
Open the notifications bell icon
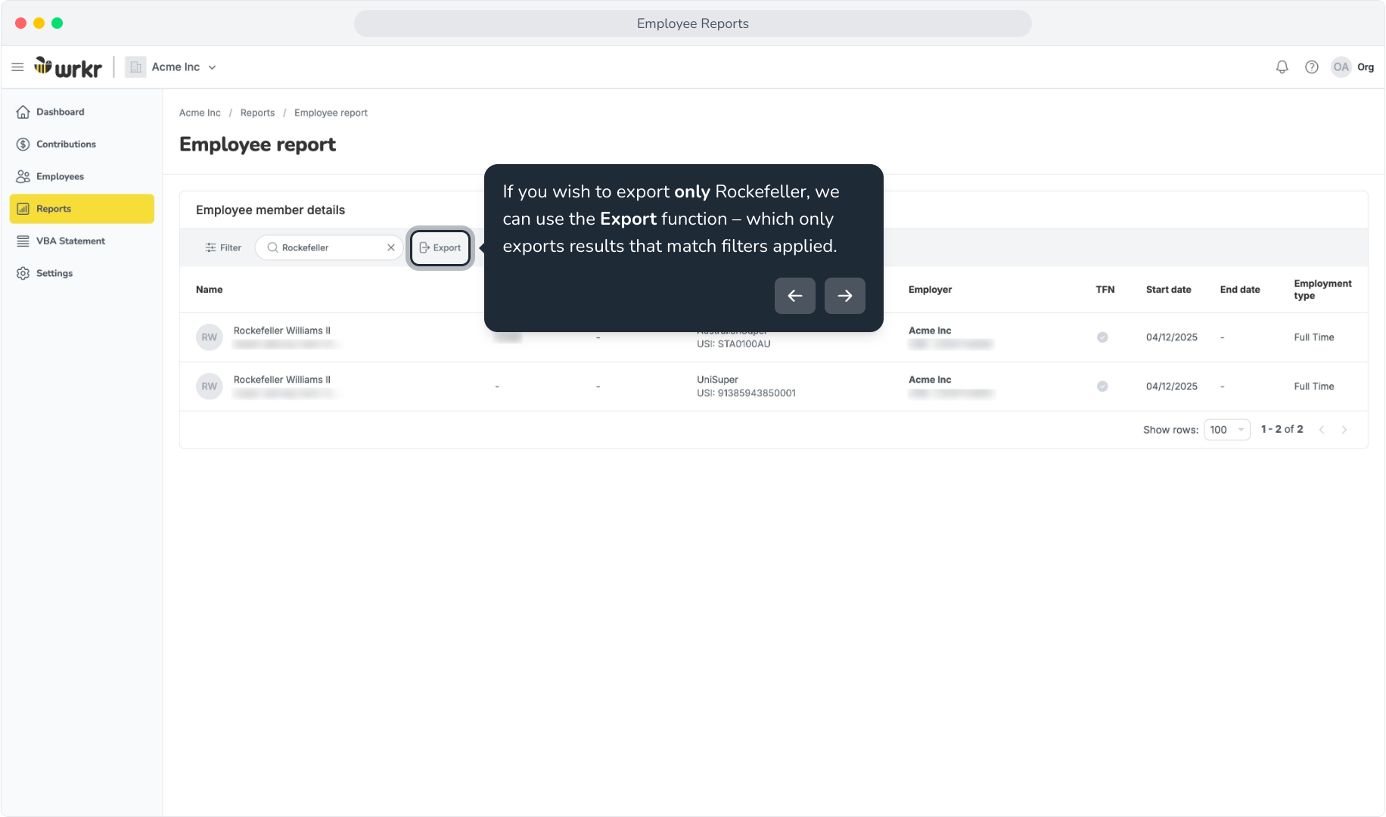pyautogui.click(x=1282, y=67)
